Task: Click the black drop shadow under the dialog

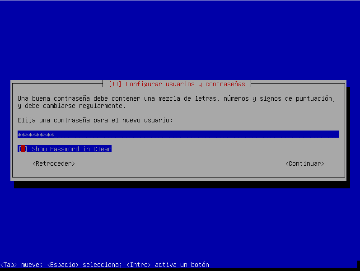Action: click(181, 185)
